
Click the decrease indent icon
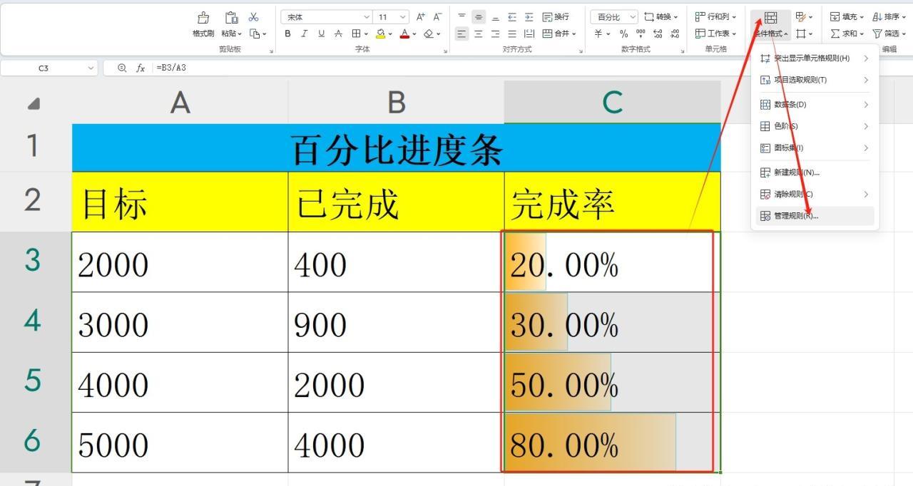[512, 16]
